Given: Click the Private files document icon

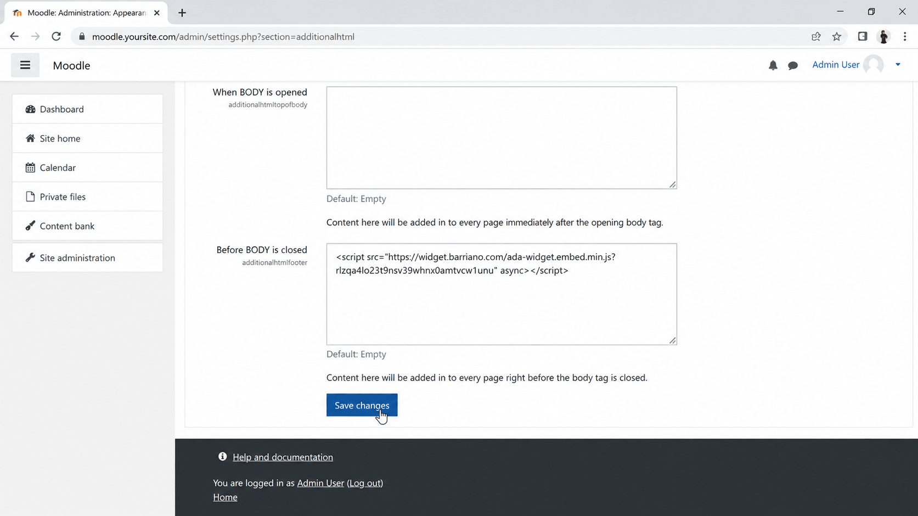Looking at the screenshot, I should tap(30, 197).
